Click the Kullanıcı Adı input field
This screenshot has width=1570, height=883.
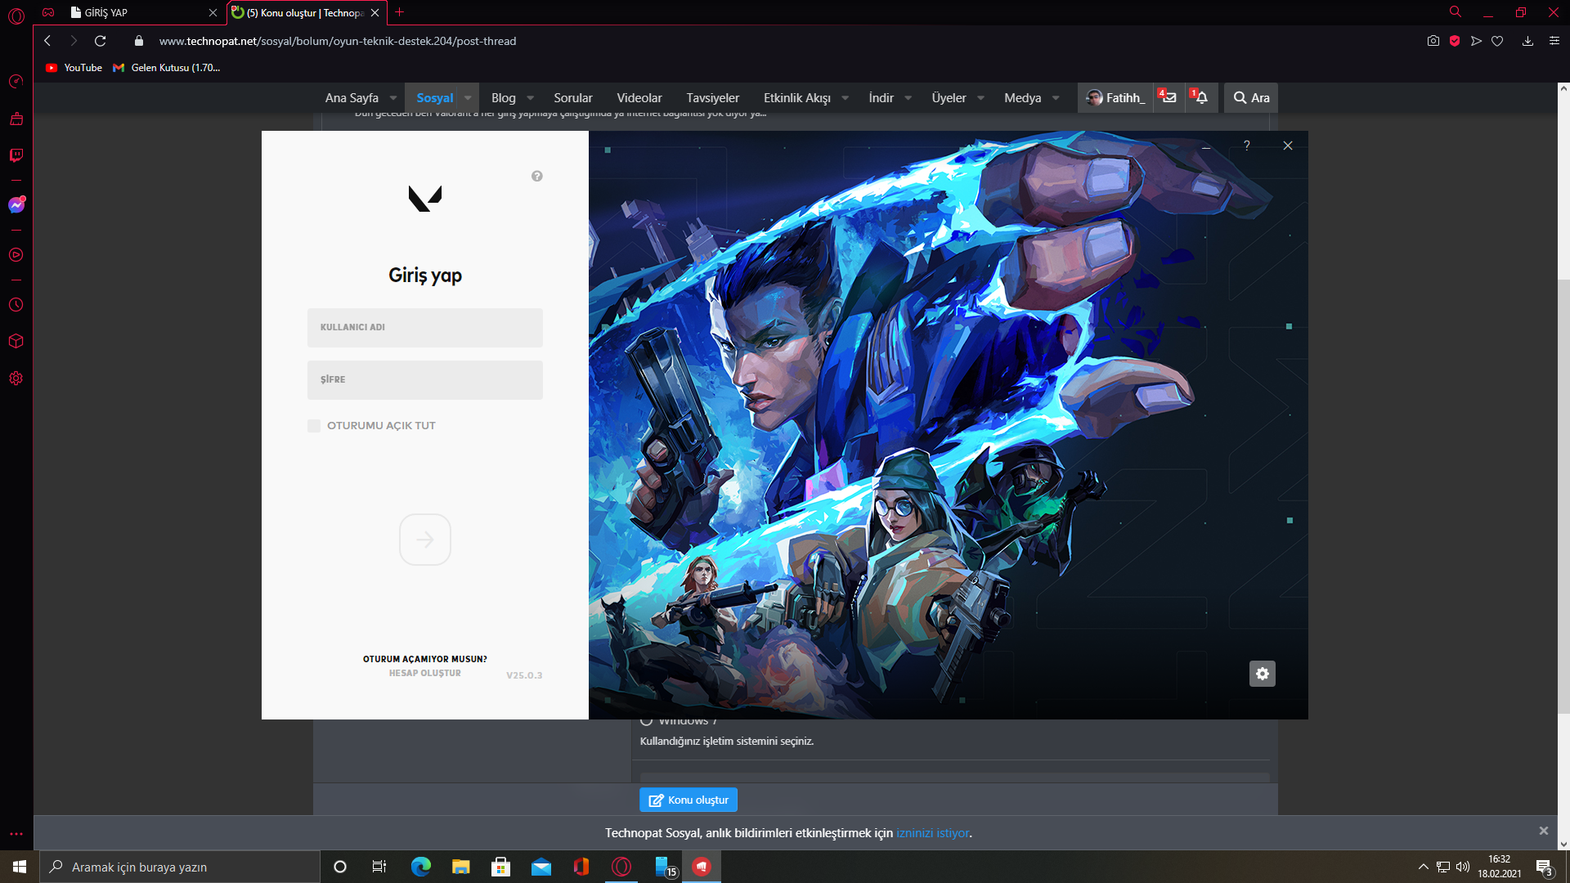click(x=424, y=327)
